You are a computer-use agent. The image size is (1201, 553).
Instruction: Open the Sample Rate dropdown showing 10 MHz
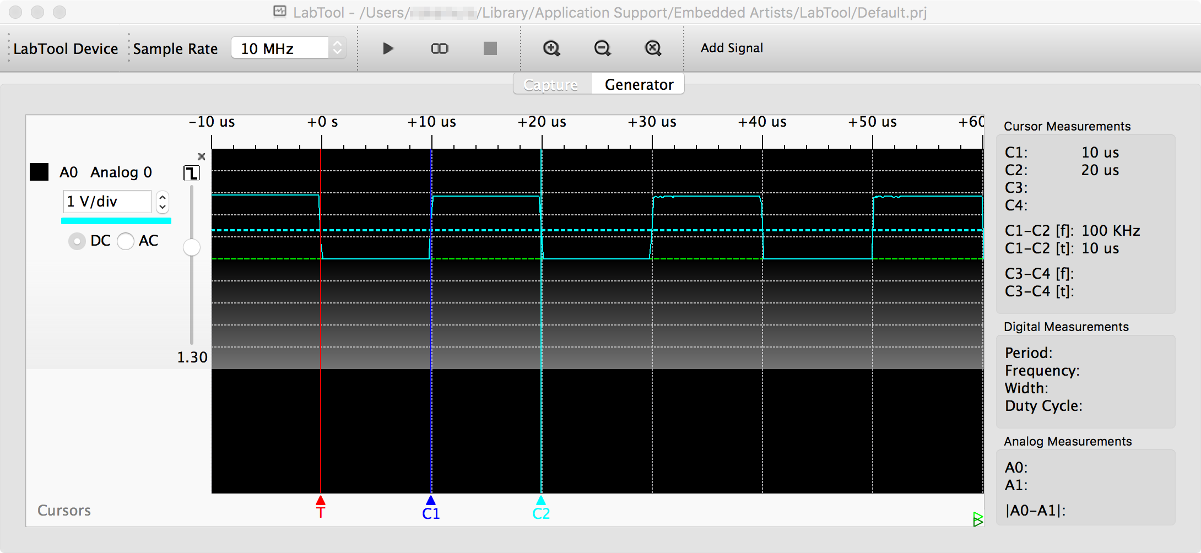click(x=288, y=48)
